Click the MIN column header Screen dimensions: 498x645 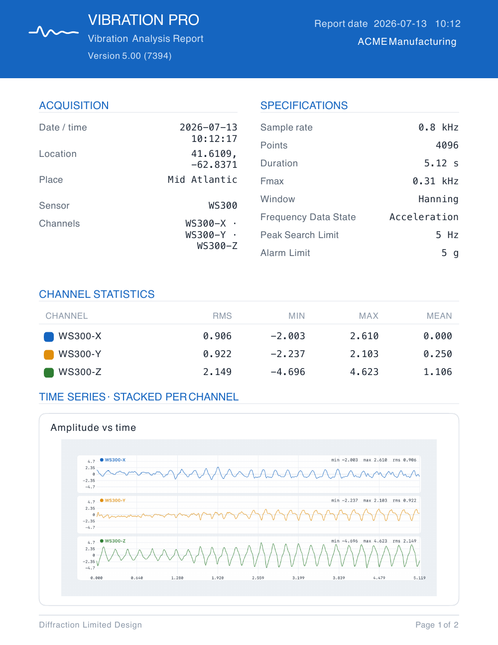297,316
